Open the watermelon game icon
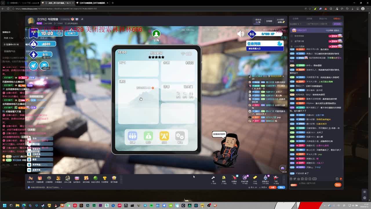The height and width of the screenshot is (209, 371). tap(95, 179)
